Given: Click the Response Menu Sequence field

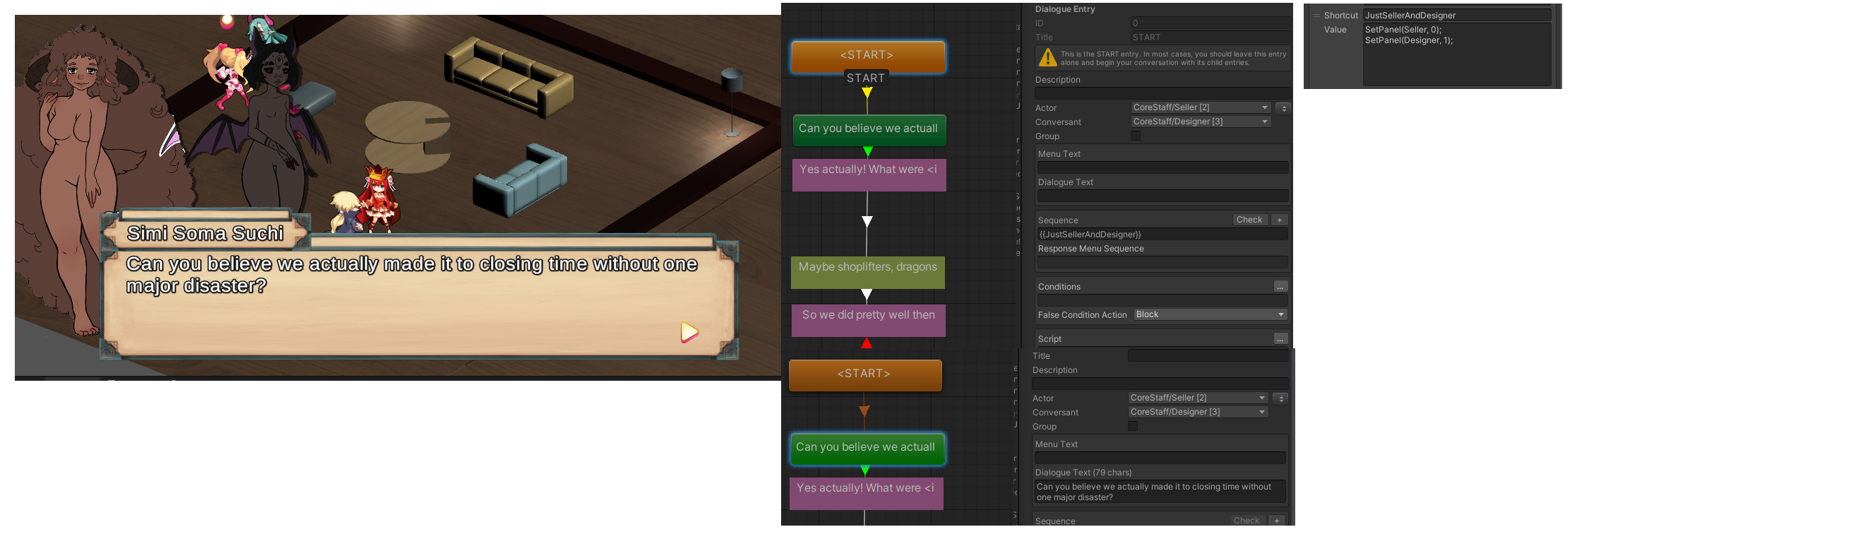Looking at the screenshot, I should point(1162,263).
